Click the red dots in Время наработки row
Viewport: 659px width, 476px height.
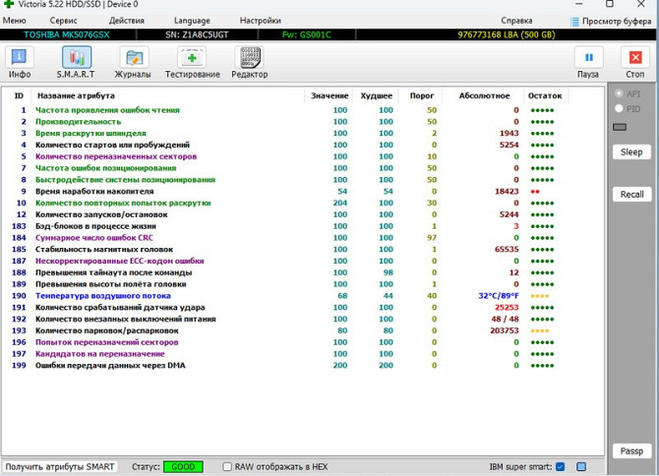tap(535, 192)
